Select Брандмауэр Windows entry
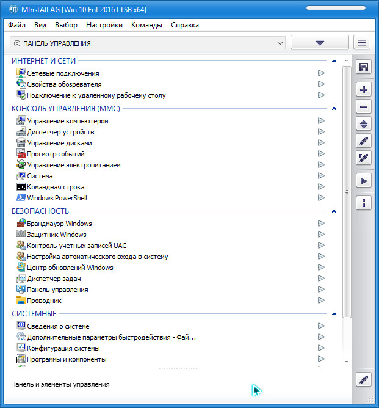Screen dimensions: 379x408 tap(59, 224)
